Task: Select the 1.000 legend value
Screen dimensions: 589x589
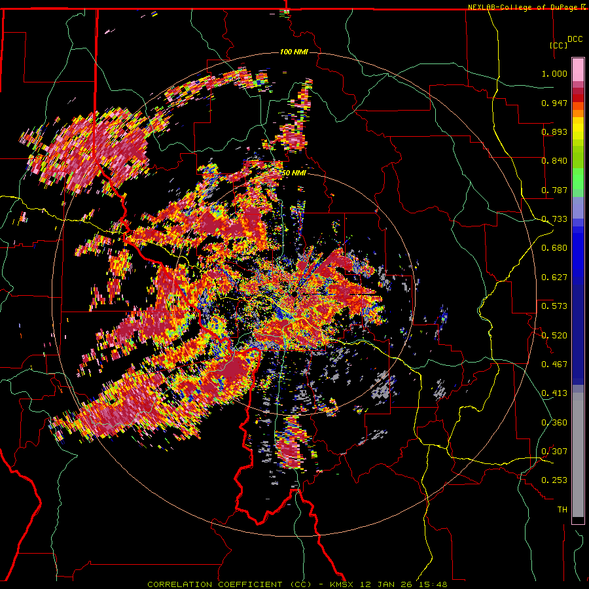Action: tap(554, 73)
